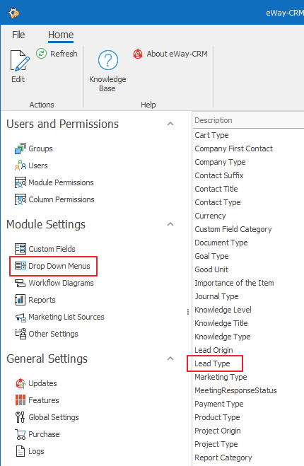The height and width of the screenshot is (466, 304).
Task: Click the eWay-CRM app logo icon
Action: pyautogui.click(x=13, y=13)
